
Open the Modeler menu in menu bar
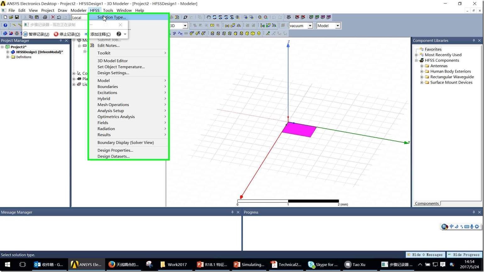[78, 10]
